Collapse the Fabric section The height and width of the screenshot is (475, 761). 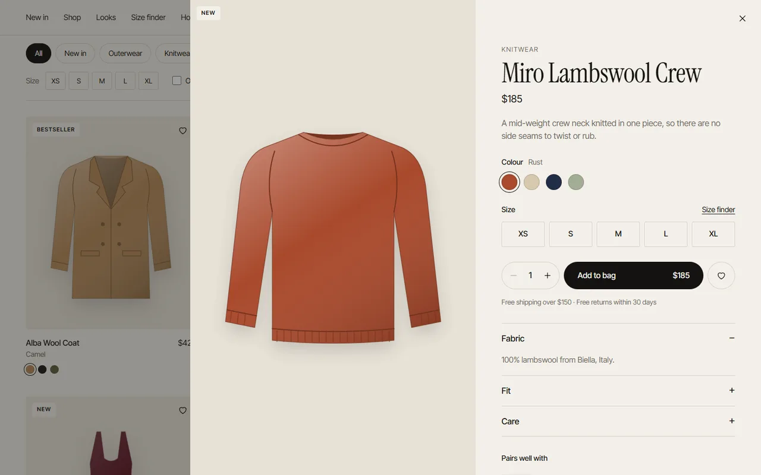618,338
